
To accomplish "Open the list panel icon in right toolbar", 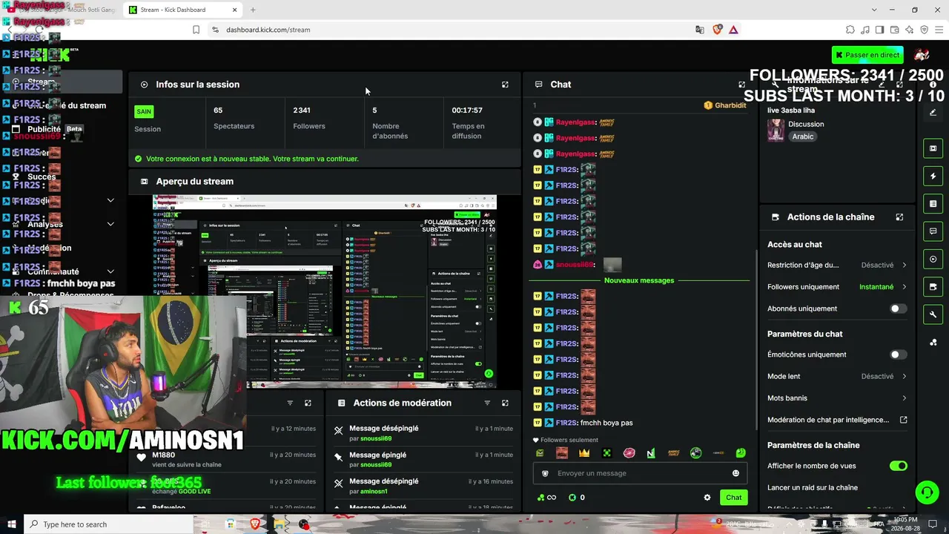I will [933, 204].
